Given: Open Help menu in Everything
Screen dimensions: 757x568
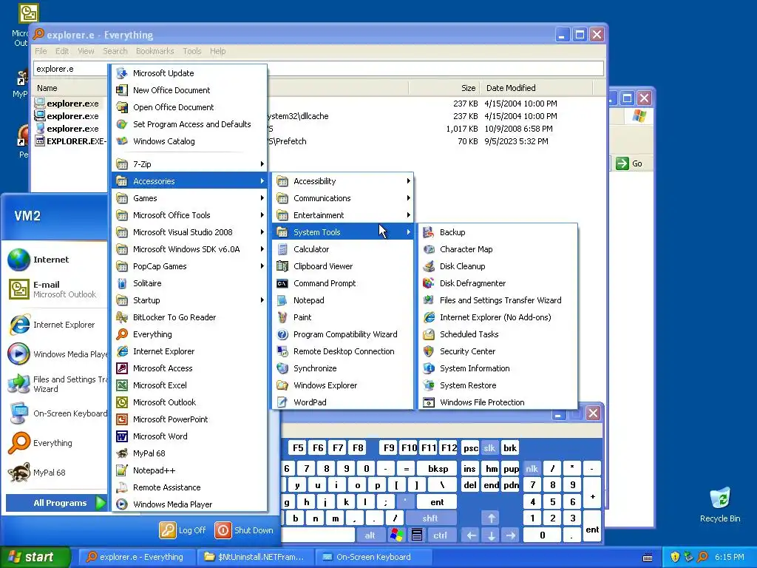Looking at the screenshot, I should click(x=218, y=51).
